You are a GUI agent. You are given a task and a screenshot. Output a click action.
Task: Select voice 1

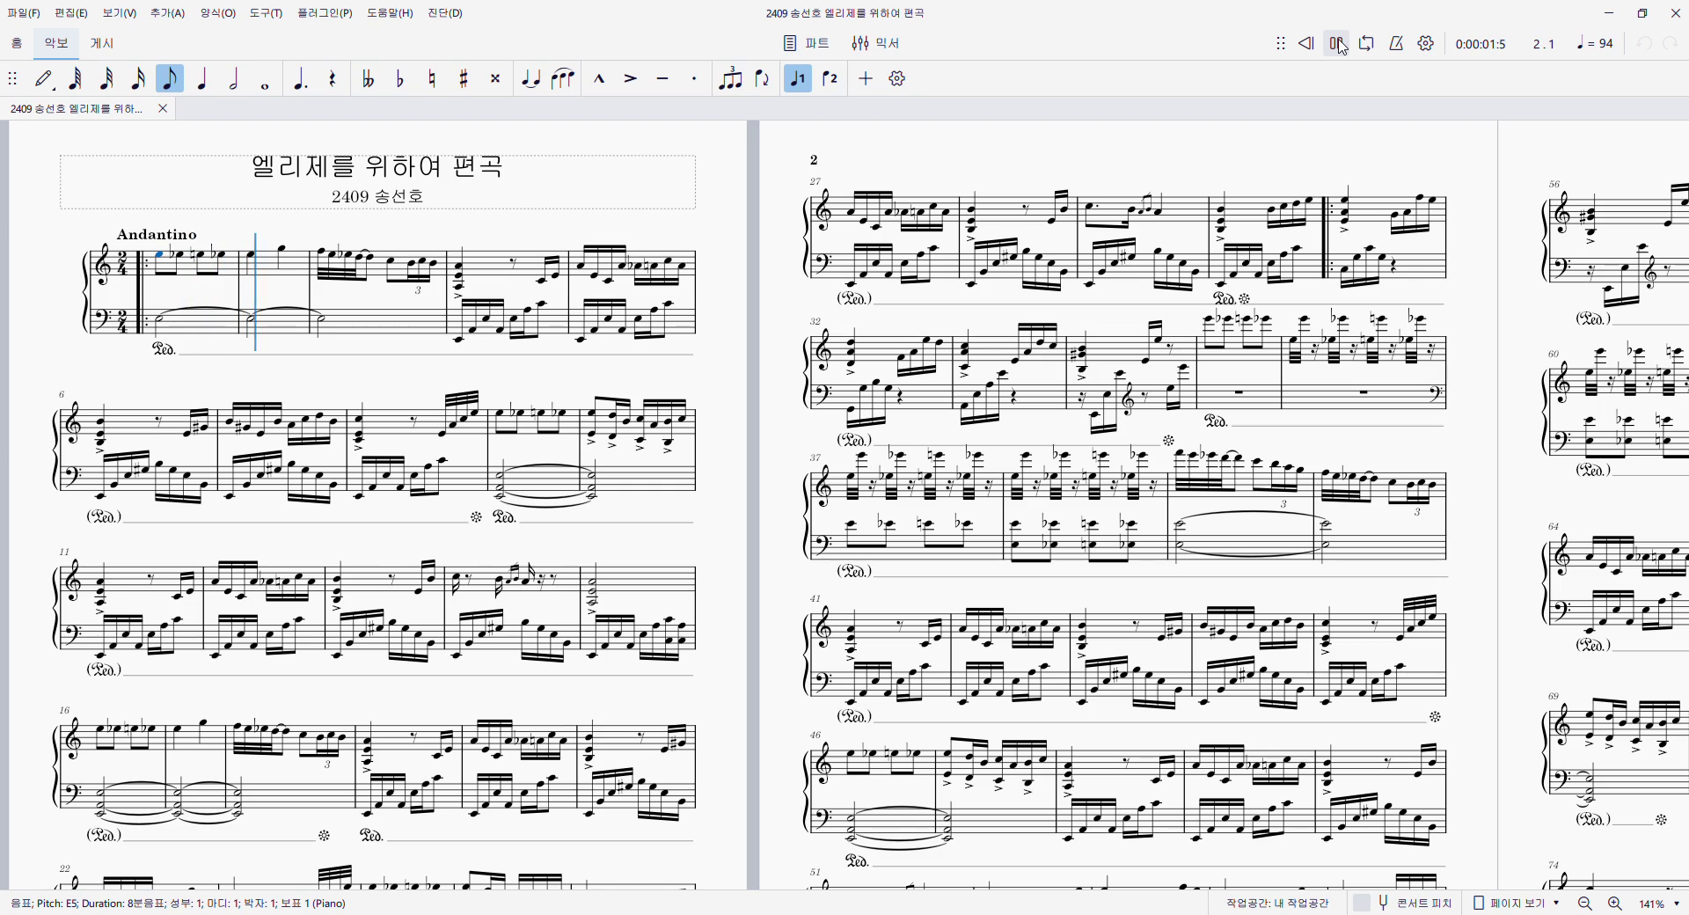tap(798, 78)
